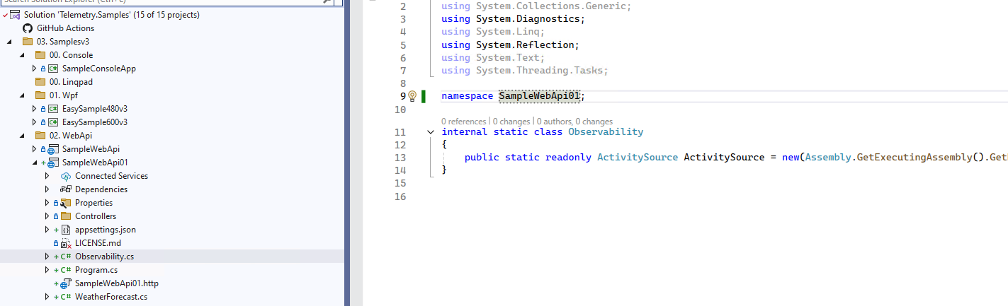
Task: Click the search magnifier in Solution Explorer
Action: coord(328,1)
